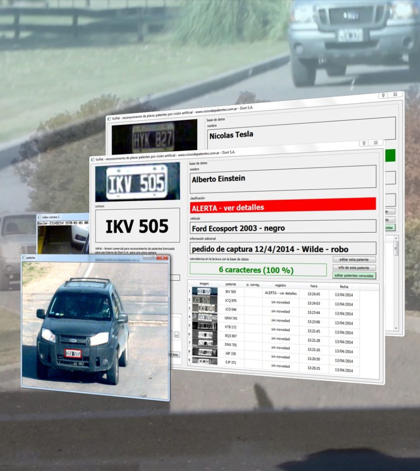Click time cell '13:23:06' in table
This screenshot has height=471, width=420.
point(314,322)
